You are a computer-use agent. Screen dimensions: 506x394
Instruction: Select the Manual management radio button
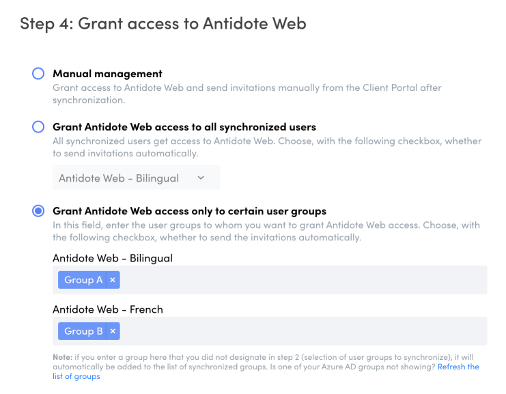pos(38,74)
